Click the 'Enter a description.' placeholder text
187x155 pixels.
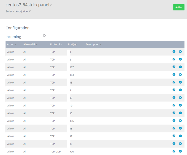tap(17, 11)
